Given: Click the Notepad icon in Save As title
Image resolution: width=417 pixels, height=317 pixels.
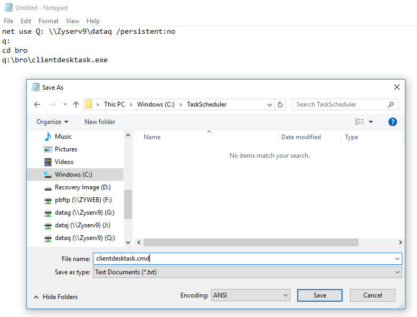Looking at the screenshot, I should tap(36, 87).
